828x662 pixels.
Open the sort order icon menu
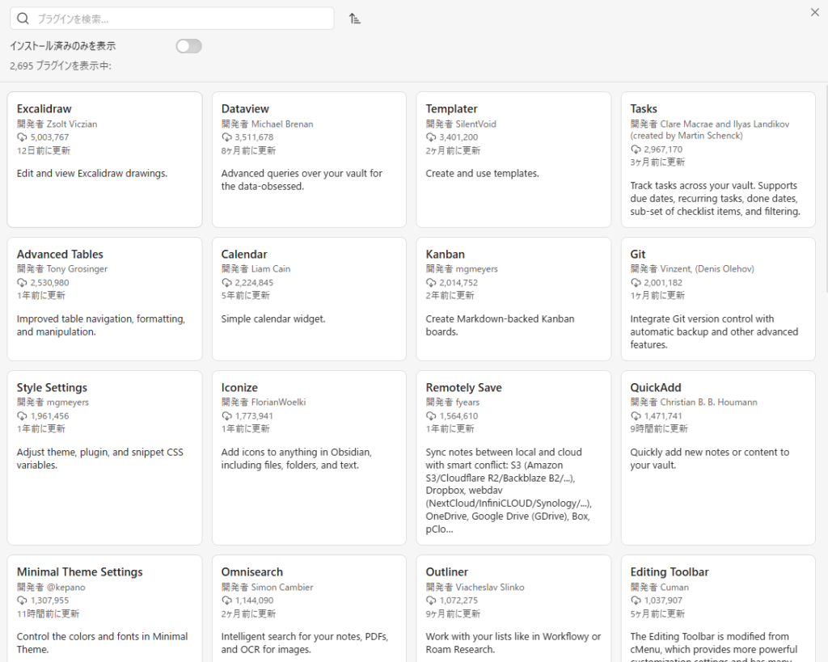[x=354, y=19]
